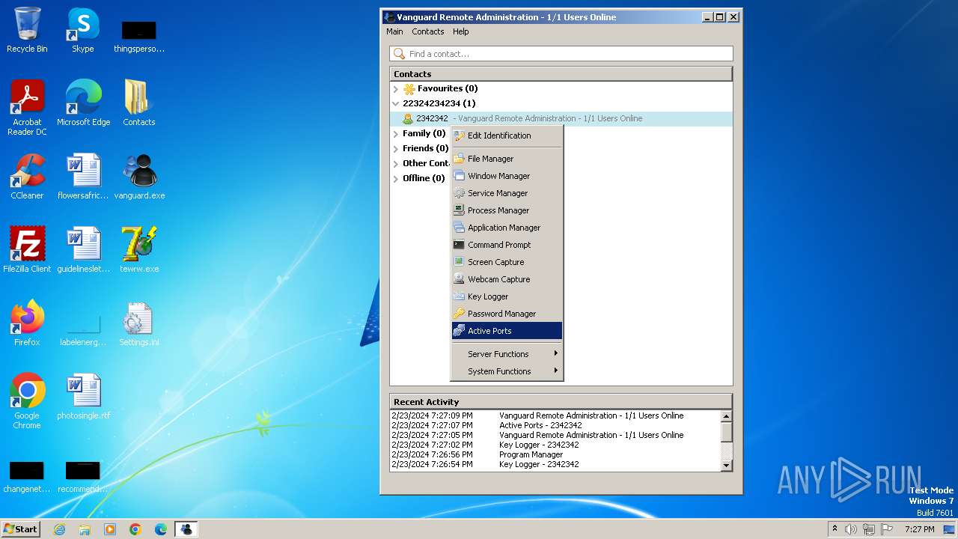
Task: Select Settings.ini desktop file
Action: [x=139, y=324]
